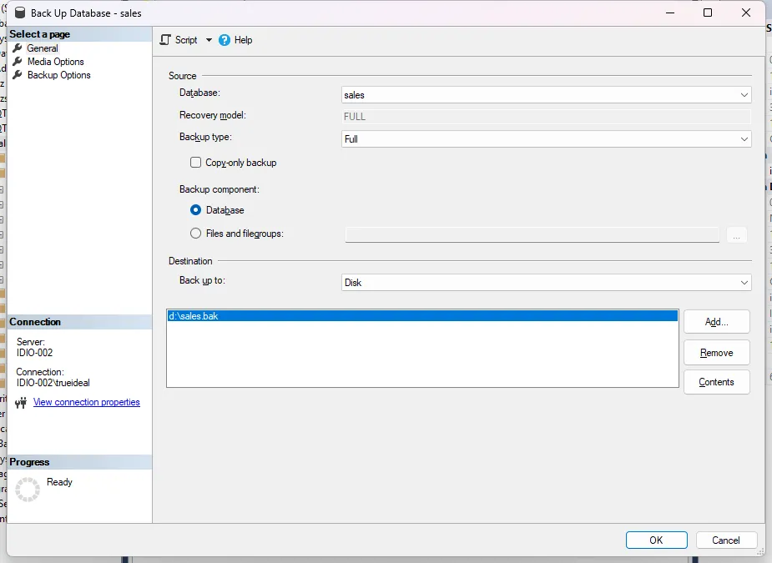Enable the Copy-only backup checkbox

(x=196, y=163)
